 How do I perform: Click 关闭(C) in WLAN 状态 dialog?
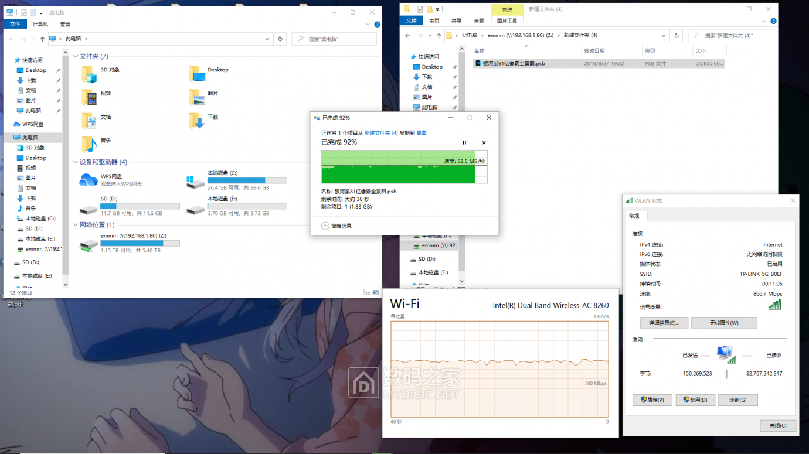coord(779,425)
